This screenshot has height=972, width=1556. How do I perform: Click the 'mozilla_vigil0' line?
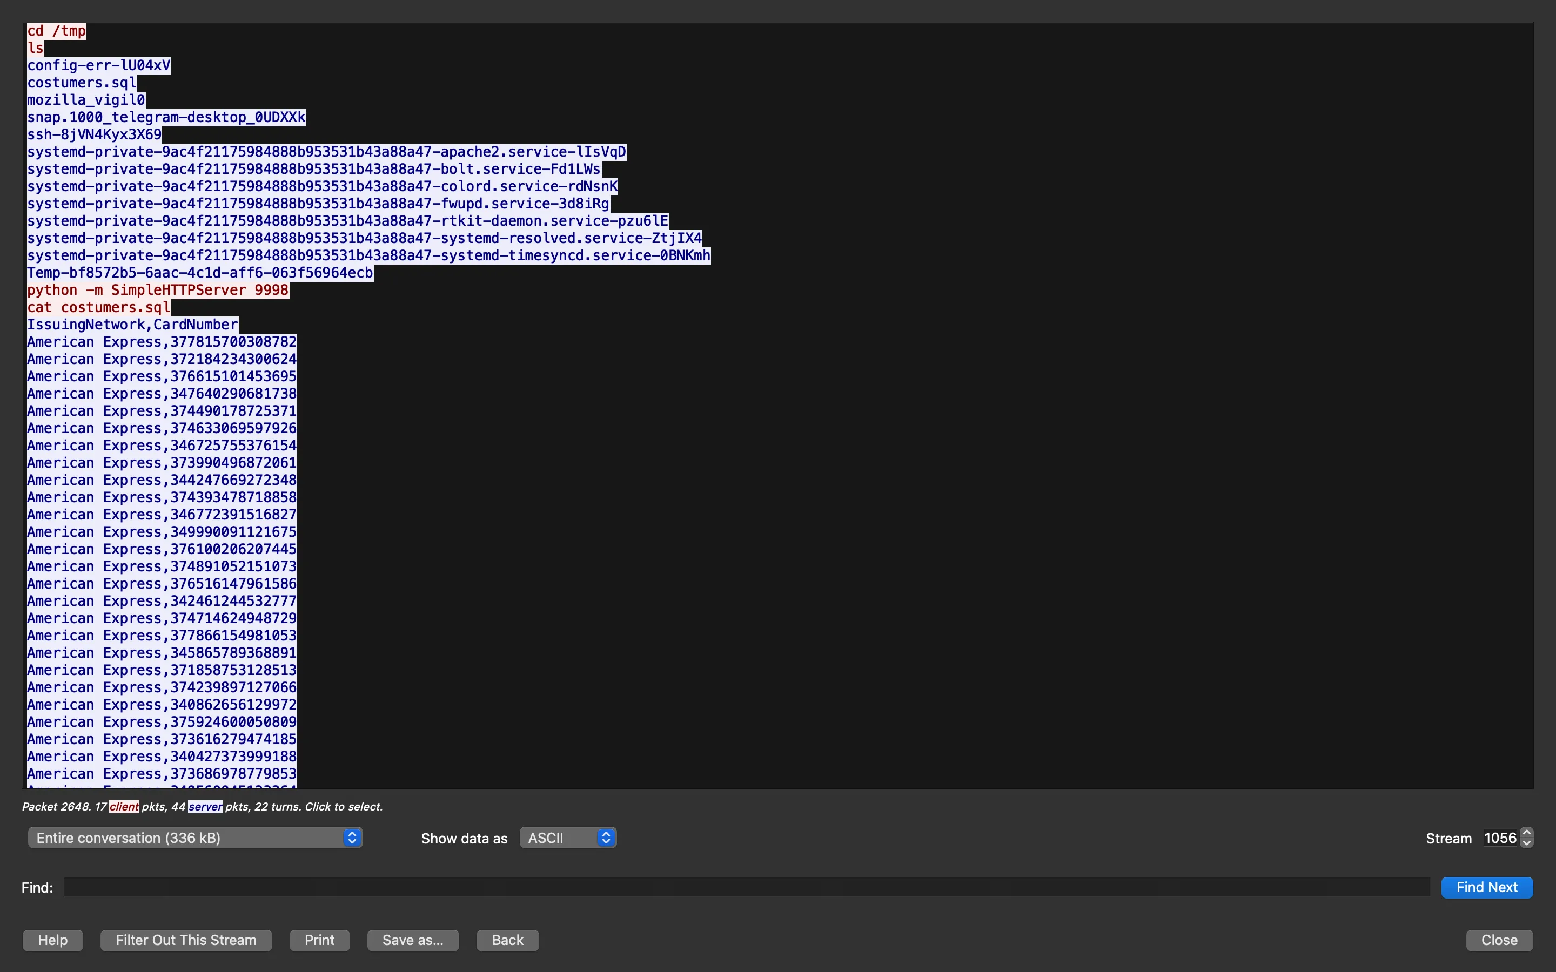[86, 100]
